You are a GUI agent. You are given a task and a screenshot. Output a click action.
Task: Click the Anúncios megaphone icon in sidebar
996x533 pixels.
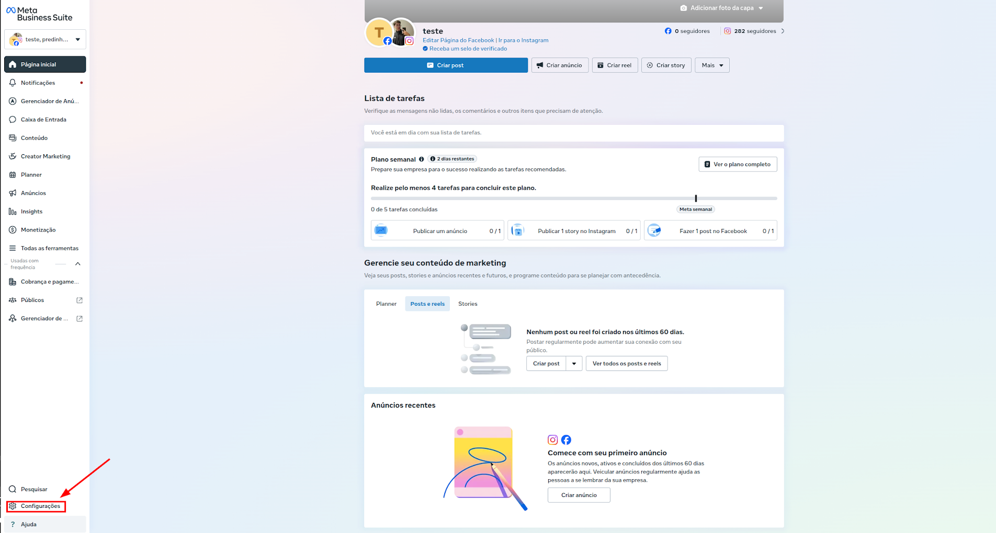click(13, 193)
